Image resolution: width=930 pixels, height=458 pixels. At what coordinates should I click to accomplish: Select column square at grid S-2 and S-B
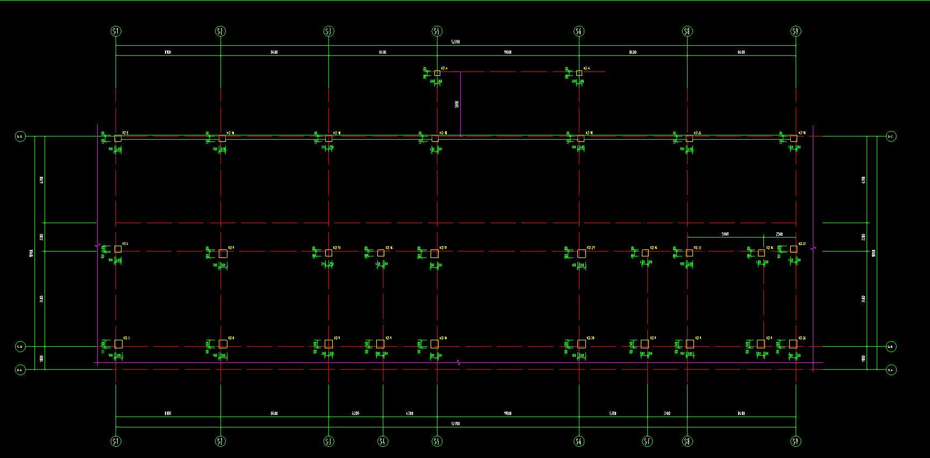pos(223,343)
